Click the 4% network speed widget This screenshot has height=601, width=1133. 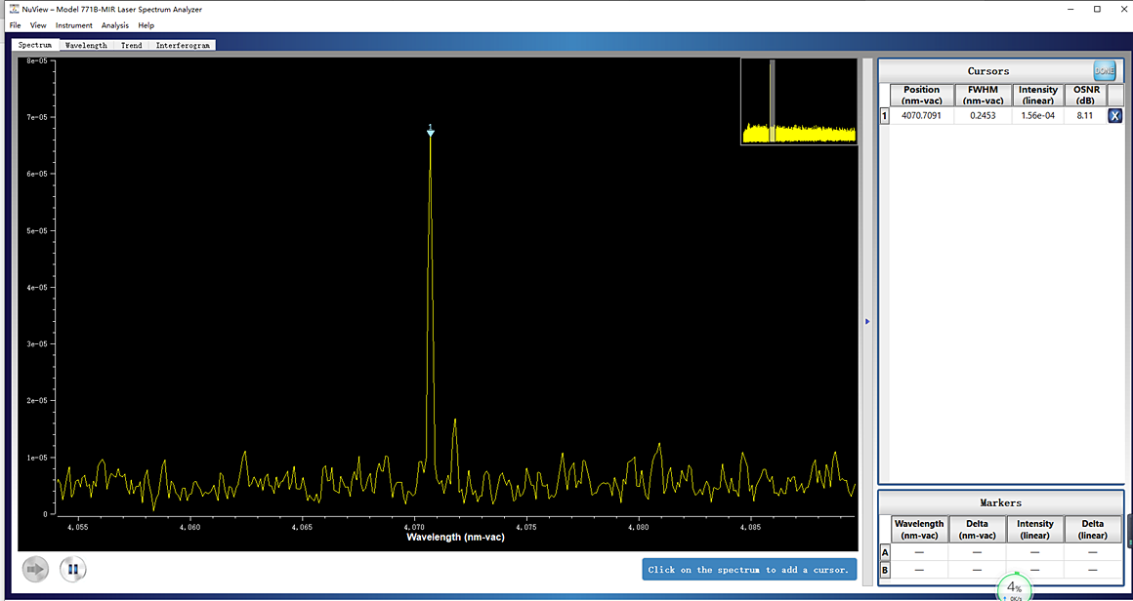(1015, 588)
